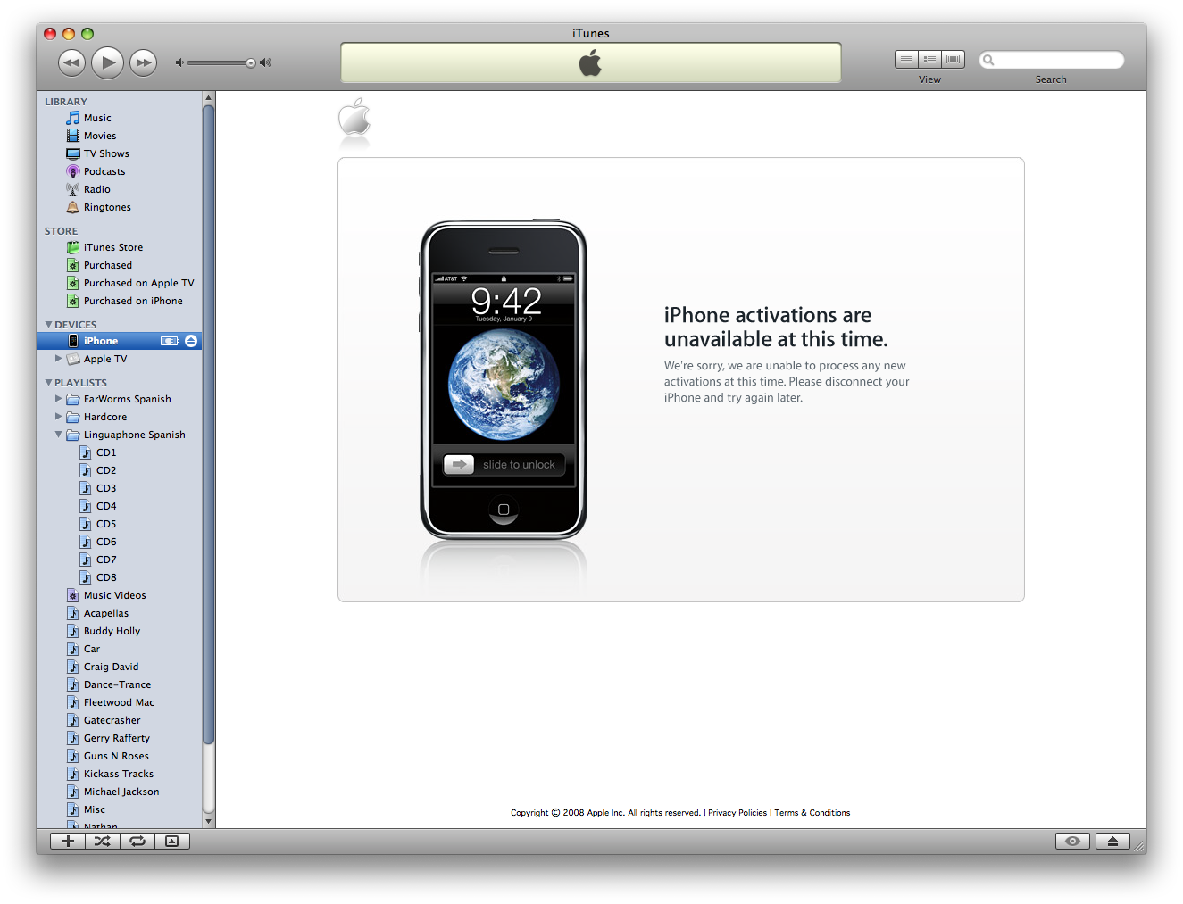This screenshot has width=1183, height=904.
Task: Click the Apple logo above activation panel
Action: pos(354,117)
